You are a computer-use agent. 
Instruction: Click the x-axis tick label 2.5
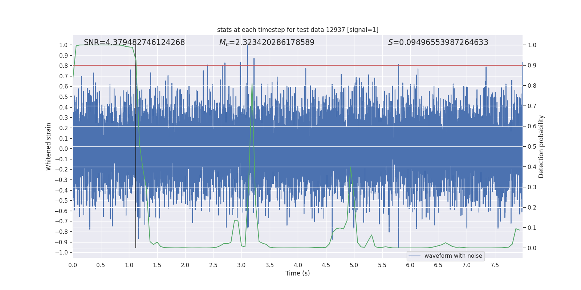pos(213,265)
